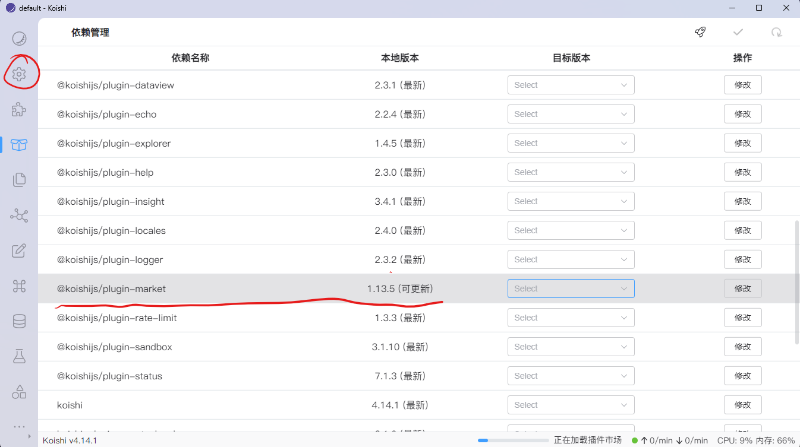The height and width of the screenshot is (447, 800).
Task: Expand sidebar with small arrow at bottom
Action: point(30,436)
